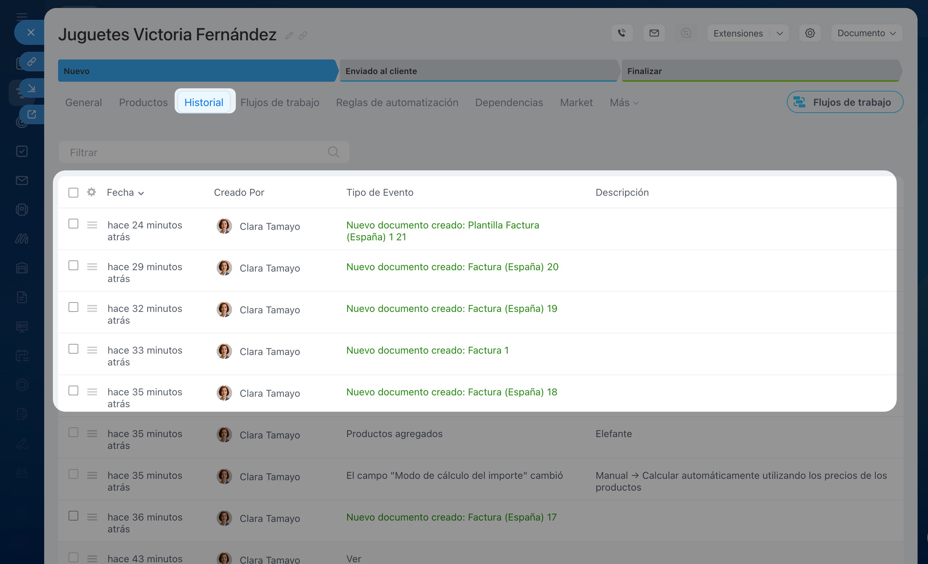Click the email envelope icon in header

[654, 33]
